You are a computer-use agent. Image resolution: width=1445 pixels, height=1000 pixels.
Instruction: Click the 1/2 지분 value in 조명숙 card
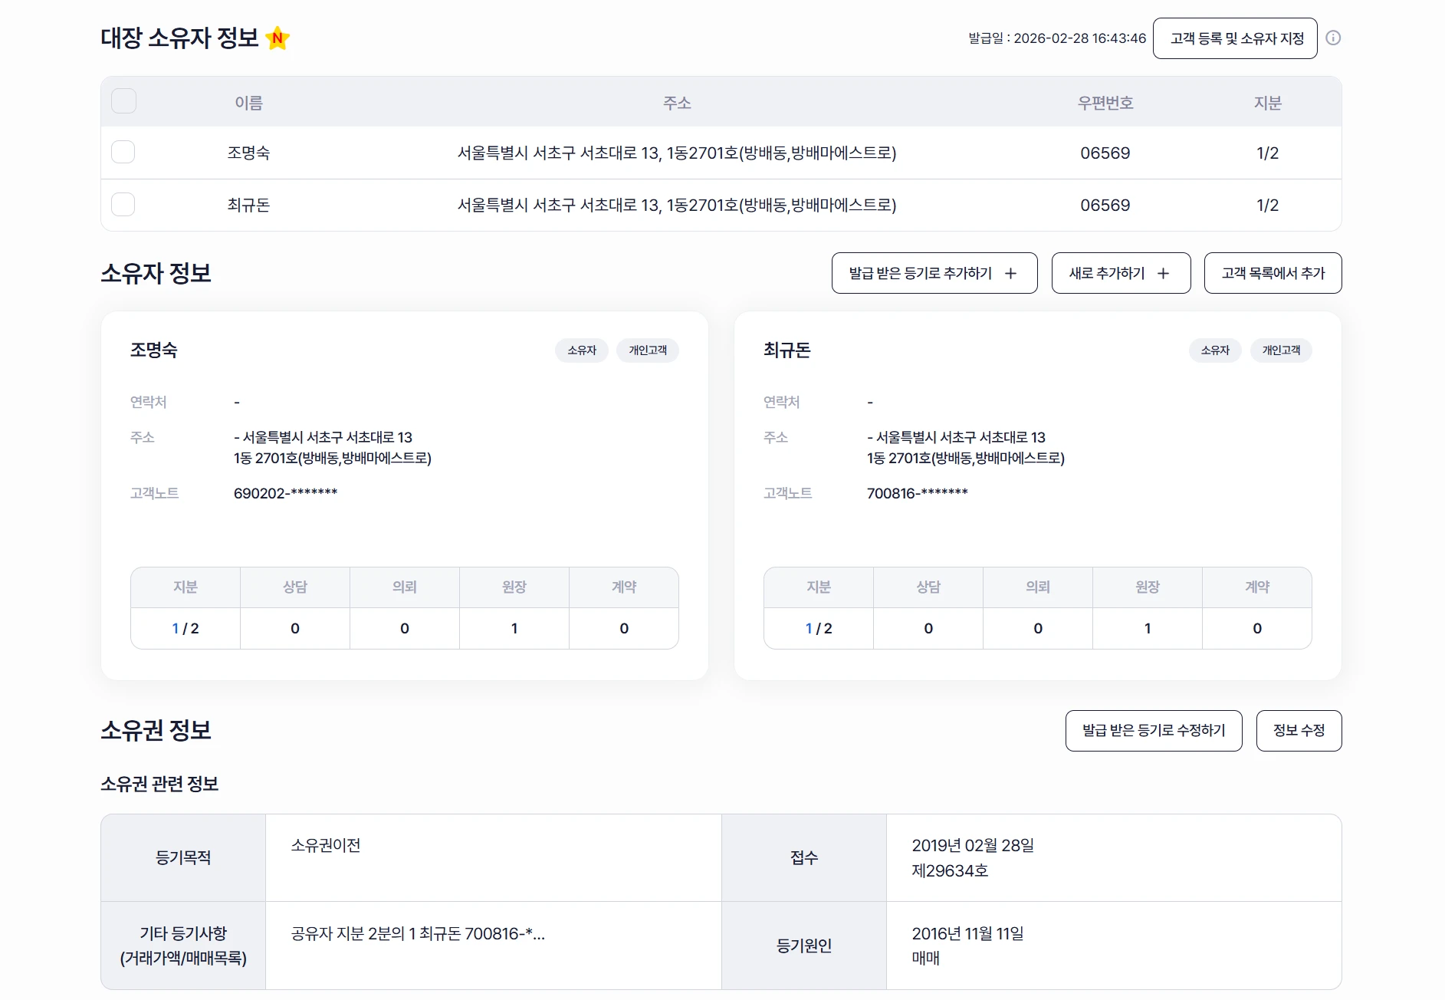pyautogui.click(x=186, y=629)
